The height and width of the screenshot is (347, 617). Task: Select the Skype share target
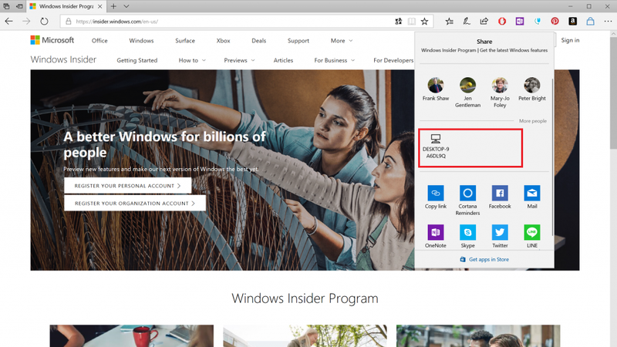[x=467, y=231]
